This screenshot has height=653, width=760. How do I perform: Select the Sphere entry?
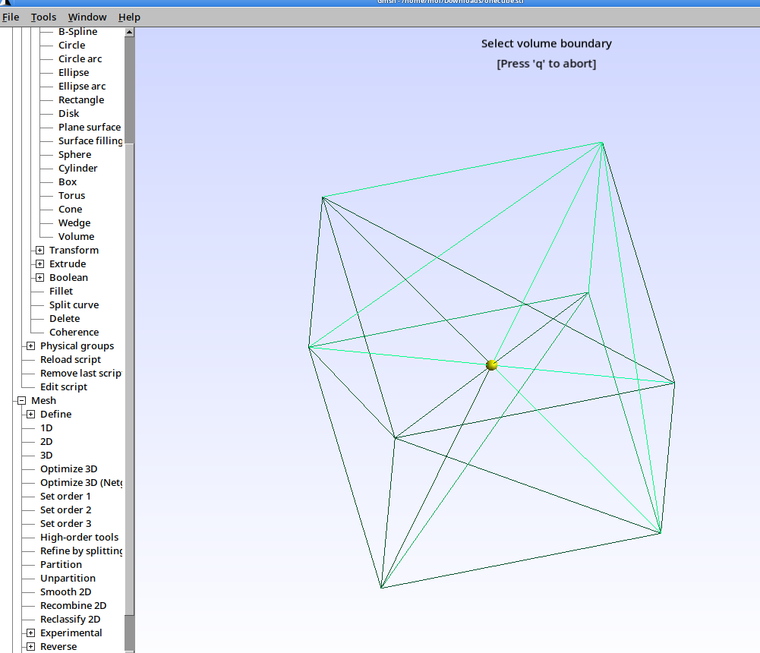(x=74, y=154)
